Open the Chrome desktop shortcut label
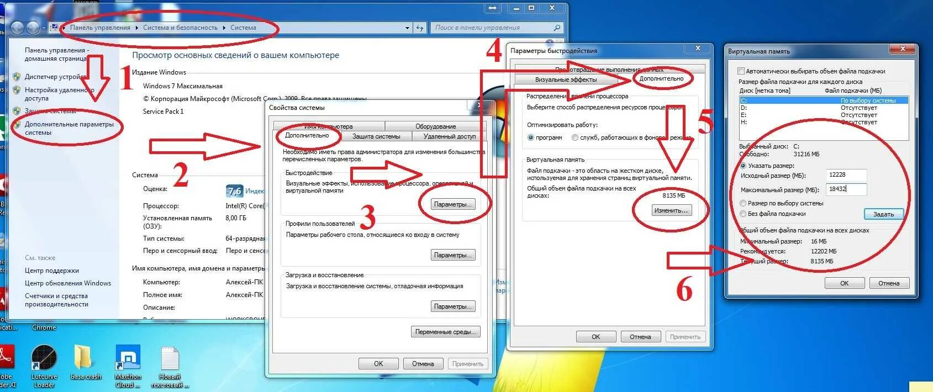This screenshot has height=392, width=933. click(x=44, y=327)
